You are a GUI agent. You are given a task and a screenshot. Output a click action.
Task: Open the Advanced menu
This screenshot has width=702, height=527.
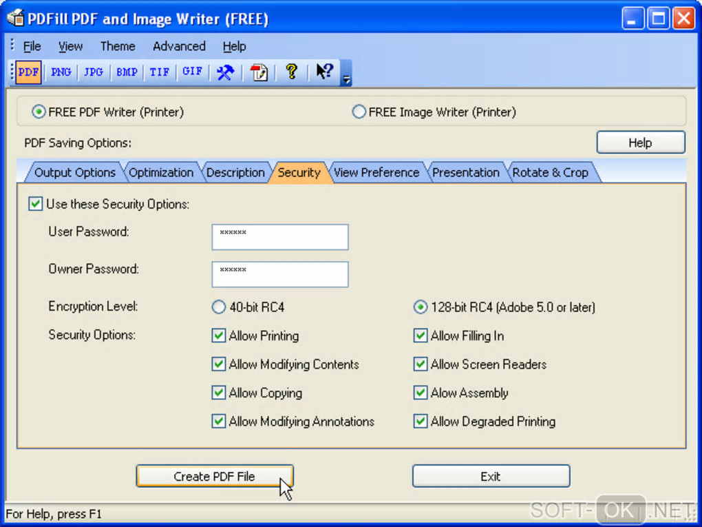click(x=179, y=46)
